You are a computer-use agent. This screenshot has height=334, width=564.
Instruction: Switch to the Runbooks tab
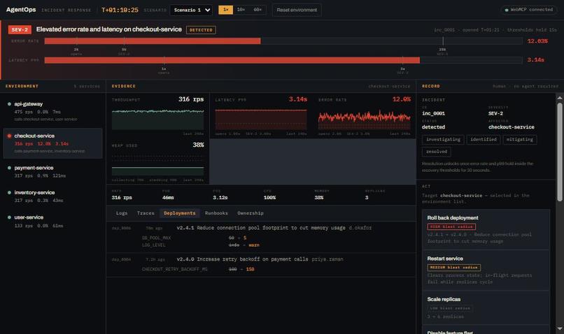click(x=216, y=213)
